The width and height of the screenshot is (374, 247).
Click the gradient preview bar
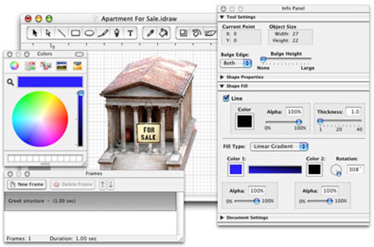[x=275, y=170]
